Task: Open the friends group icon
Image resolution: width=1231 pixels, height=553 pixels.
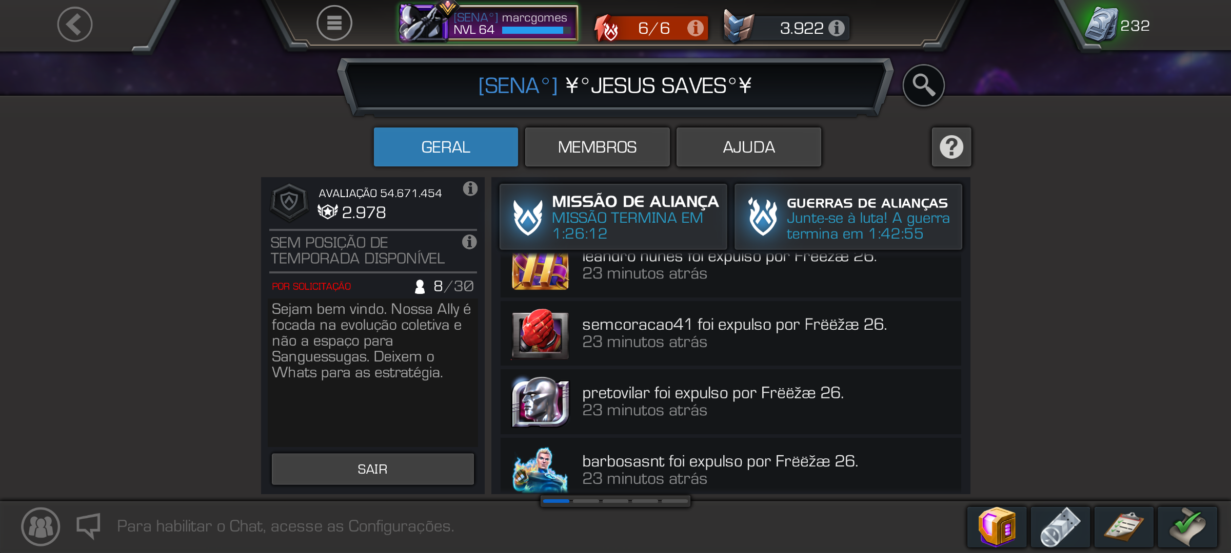Action: point(41,526)
